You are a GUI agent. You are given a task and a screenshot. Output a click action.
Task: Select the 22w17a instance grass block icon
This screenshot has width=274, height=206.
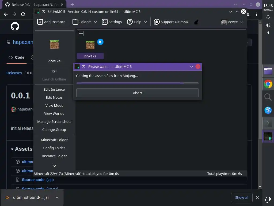tap(90, 45)
